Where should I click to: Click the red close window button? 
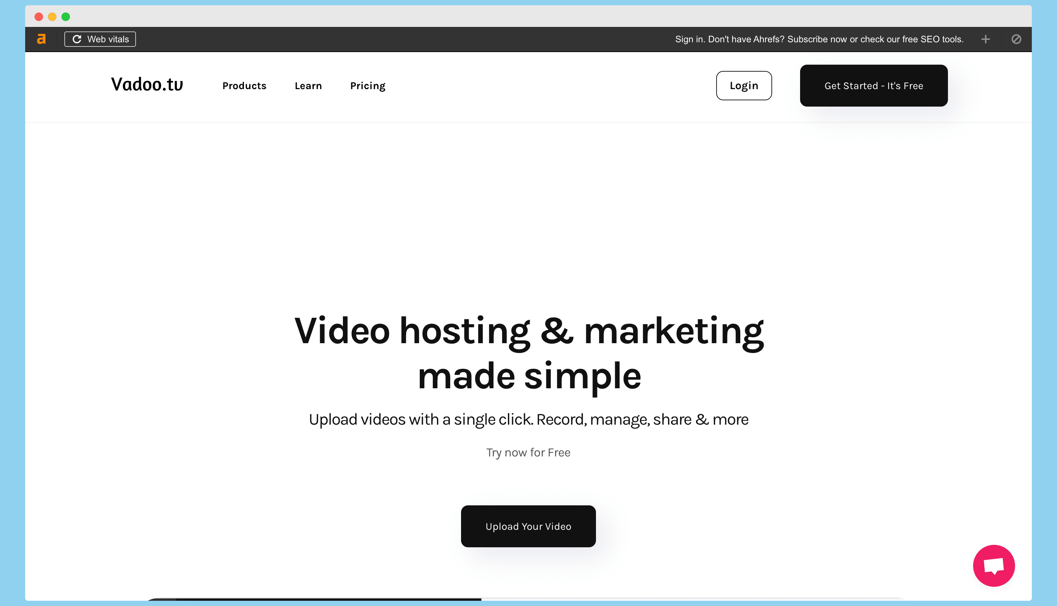pyautogui.click(x=39, y=17)
